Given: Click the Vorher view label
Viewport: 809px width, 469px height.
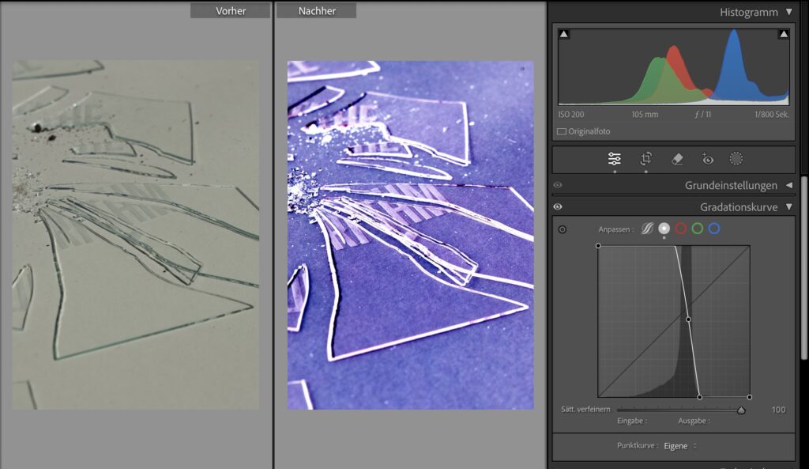Looking at the screenshot, I should [230, 11].
